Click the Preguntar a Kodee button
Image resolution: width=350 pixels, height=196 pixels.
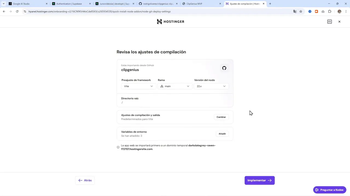329,190
